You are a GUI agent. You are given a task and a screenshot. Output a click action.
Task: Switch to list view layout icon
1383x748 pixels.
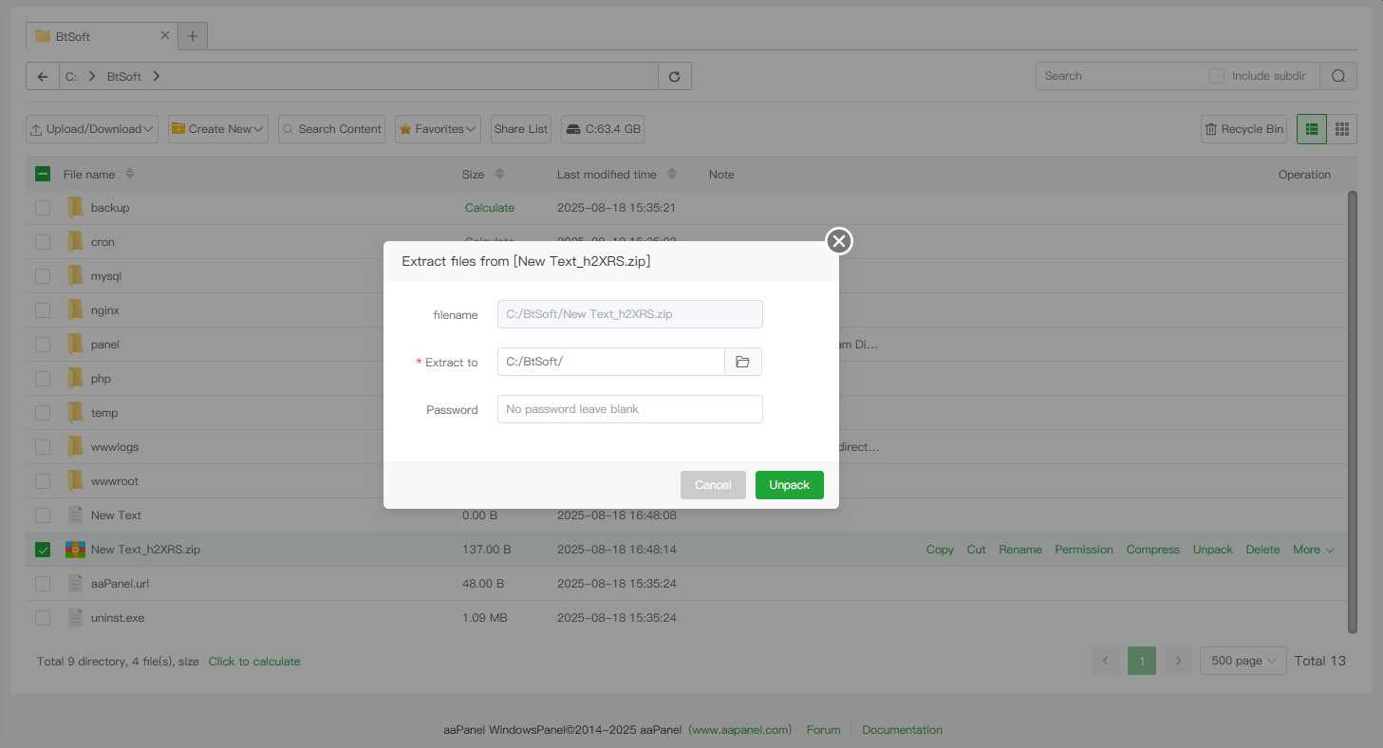coord(1311,129)
